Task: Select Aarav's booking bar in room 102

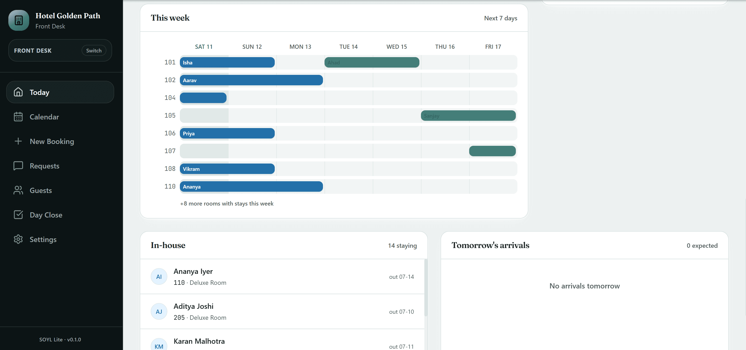Action: pyautogui.click(x=251, y=80)
